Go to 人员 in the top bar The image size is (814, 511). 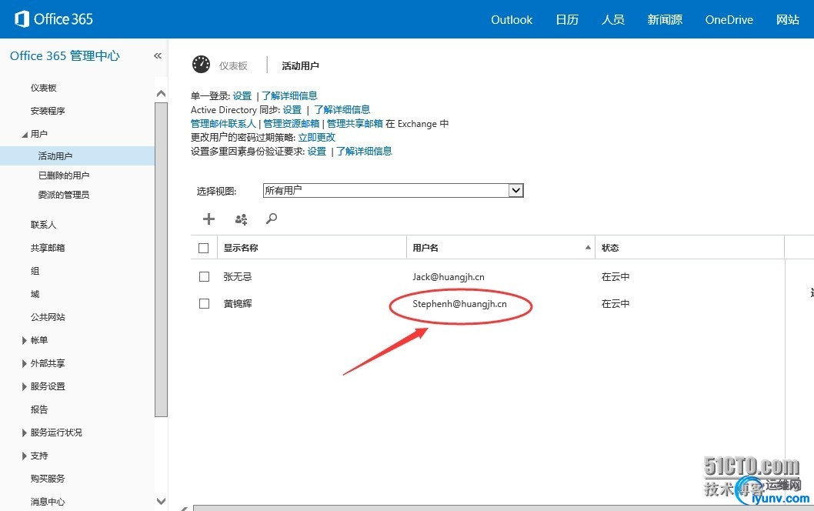pos(612,20)
